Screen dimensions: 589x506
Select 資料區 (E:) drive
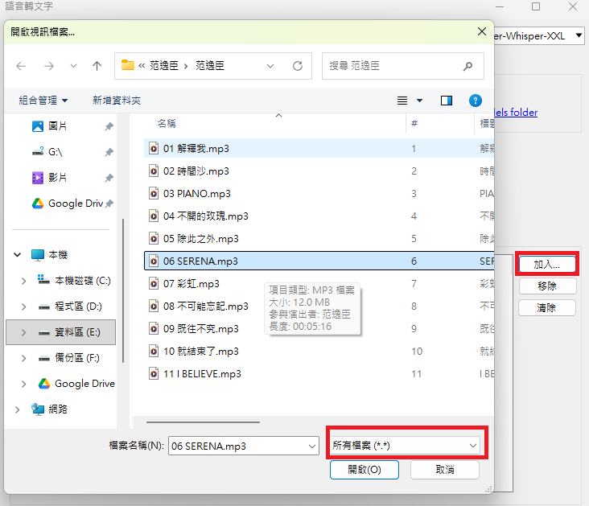tap(61, 332)
